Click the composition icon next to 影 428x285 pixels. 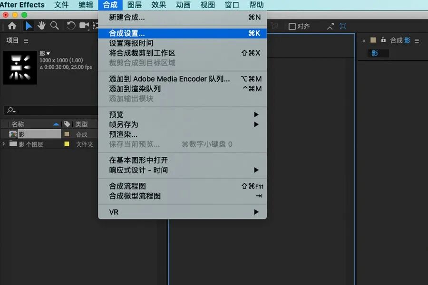coord(13,134)
